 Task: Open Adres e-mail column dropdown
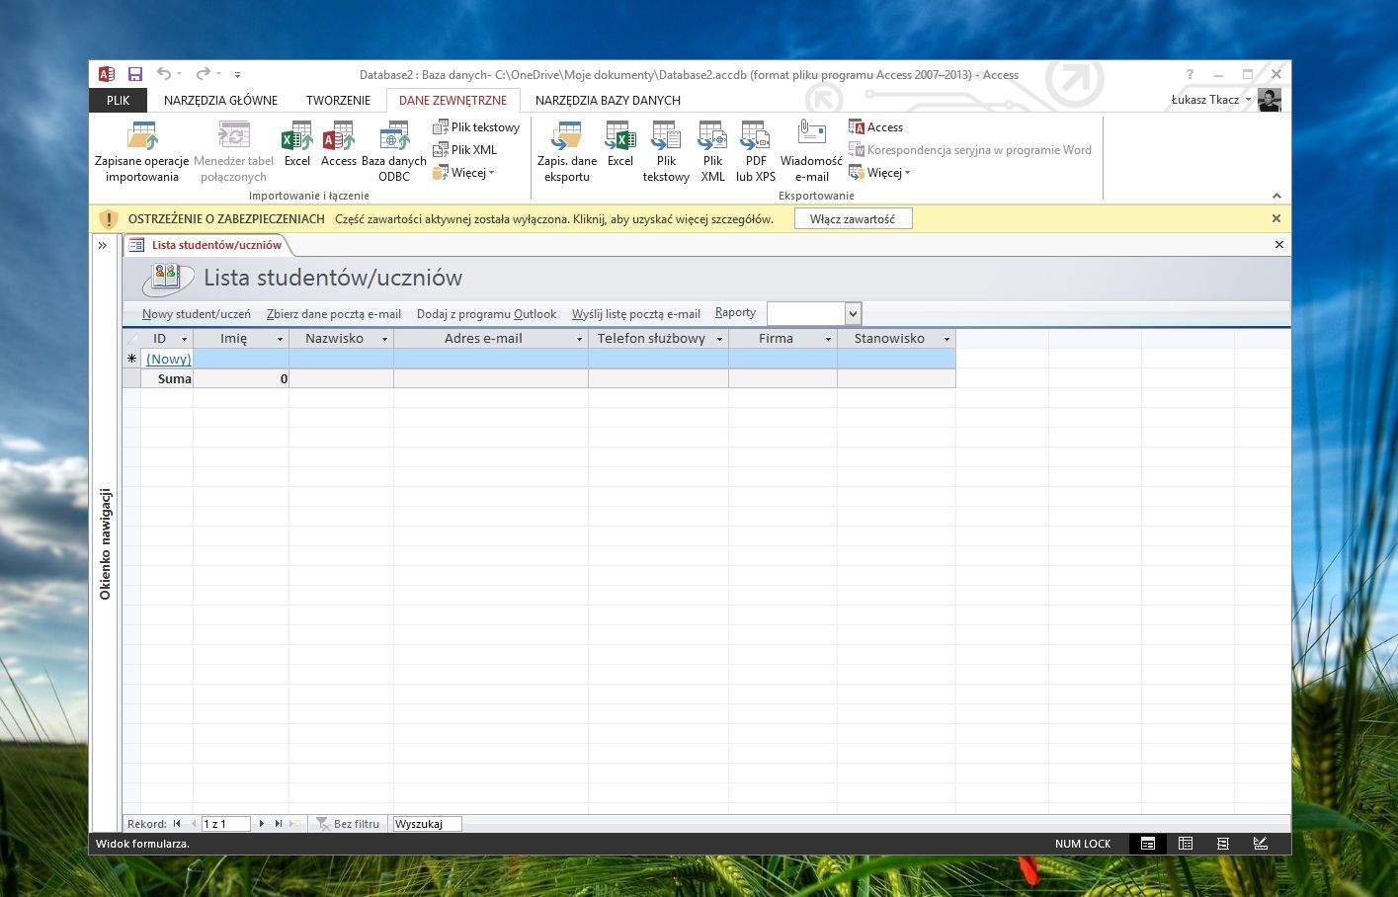580,339
